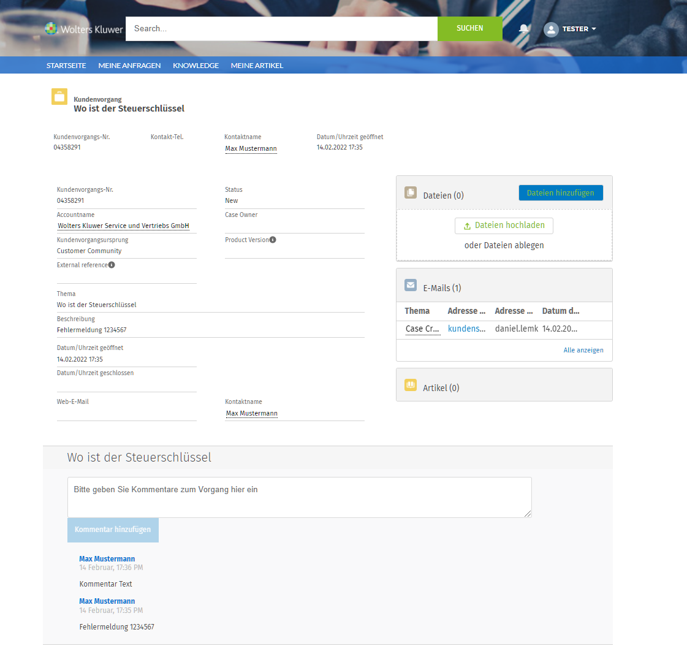Click the External reference info icon
This screenshot has width=687, height=662.
pos(112,265)
